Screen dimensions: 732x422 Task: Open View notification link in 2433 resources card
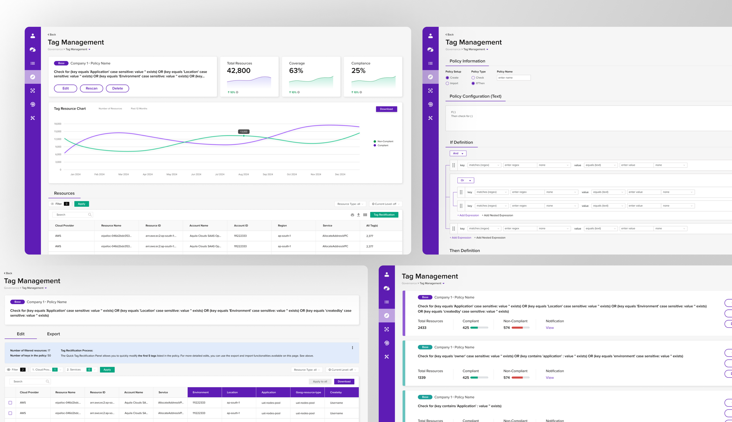click(x=550, y=328)
